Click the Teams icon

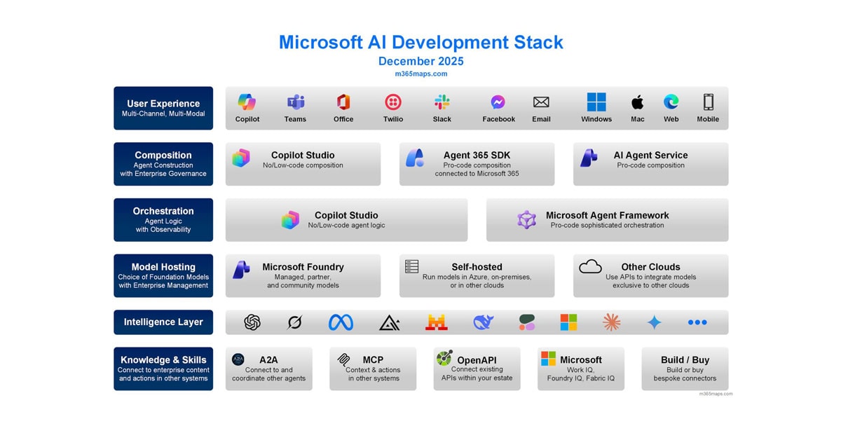[295, 102]
